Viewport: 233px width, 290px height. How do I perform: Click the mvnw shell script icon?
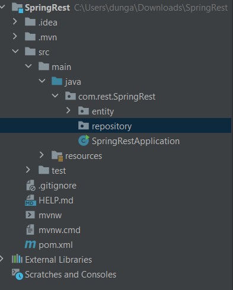point(30,215)
